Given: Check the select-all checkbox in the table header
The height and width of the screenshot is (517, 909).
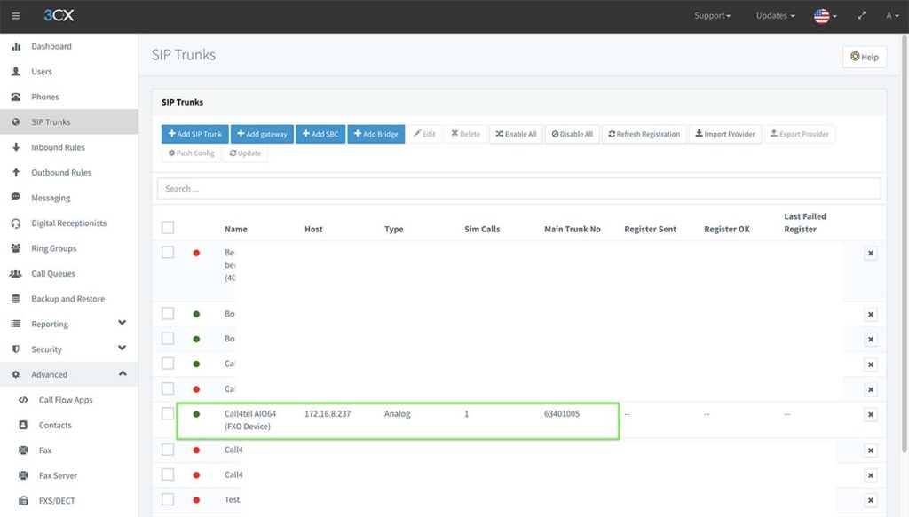Looking at the screenshot, I should (x=168, y=227).
